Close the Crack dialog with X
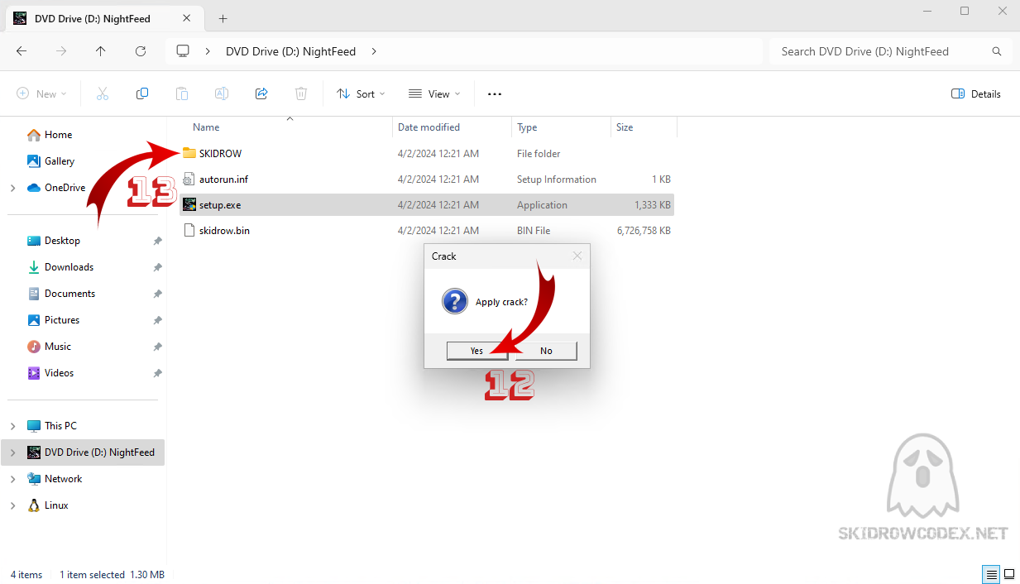1020x584 pixels. (x=577, y=256)
